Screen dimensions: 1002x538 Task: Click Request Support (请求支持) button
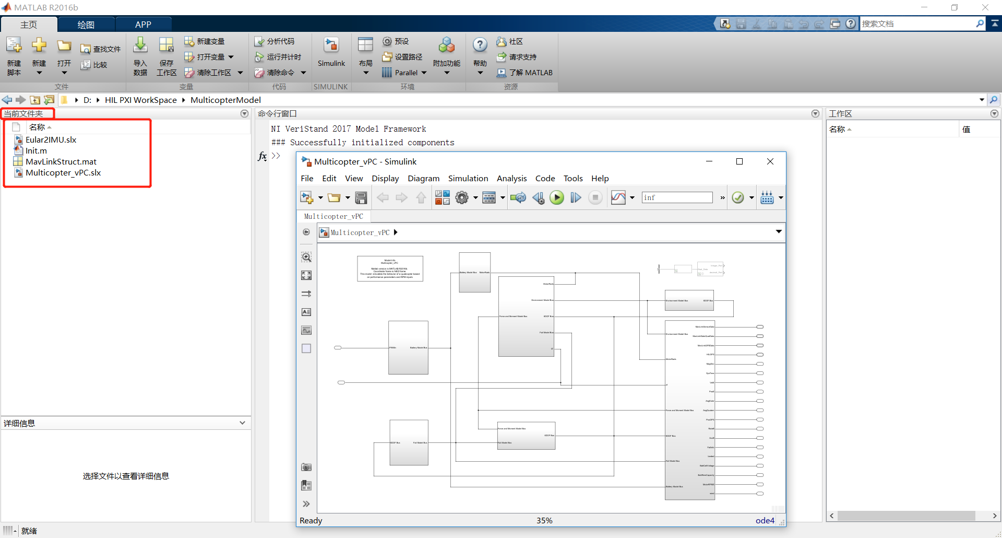pos(517,57)
